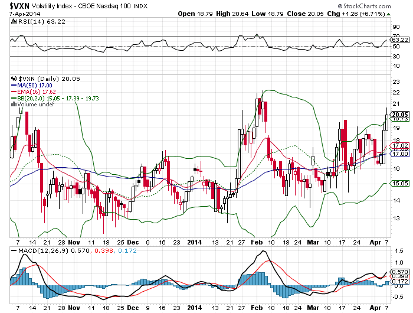Click the 'Volatility Index - CBOE Nasdaq 100' title
The image size is (413, 313).
(81, 6)
